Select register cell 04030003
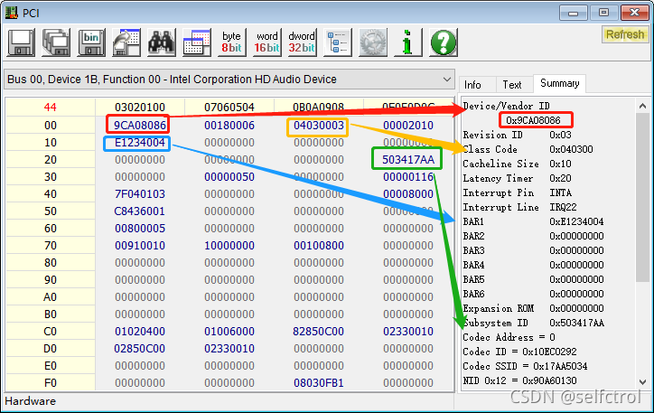The image size is (654, 413). 319,125
